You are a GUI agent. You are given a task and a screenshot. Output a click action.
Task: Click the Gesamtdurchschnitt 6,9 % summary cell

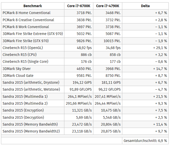[x=145, y=141]
